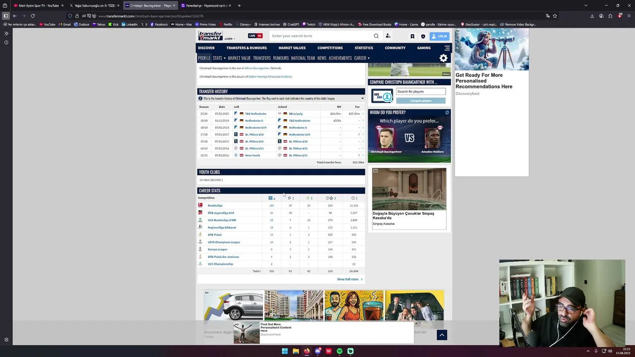
Task: Click the Transfermarkt logo
Action: pyautogui.click(x=210, y=36)
